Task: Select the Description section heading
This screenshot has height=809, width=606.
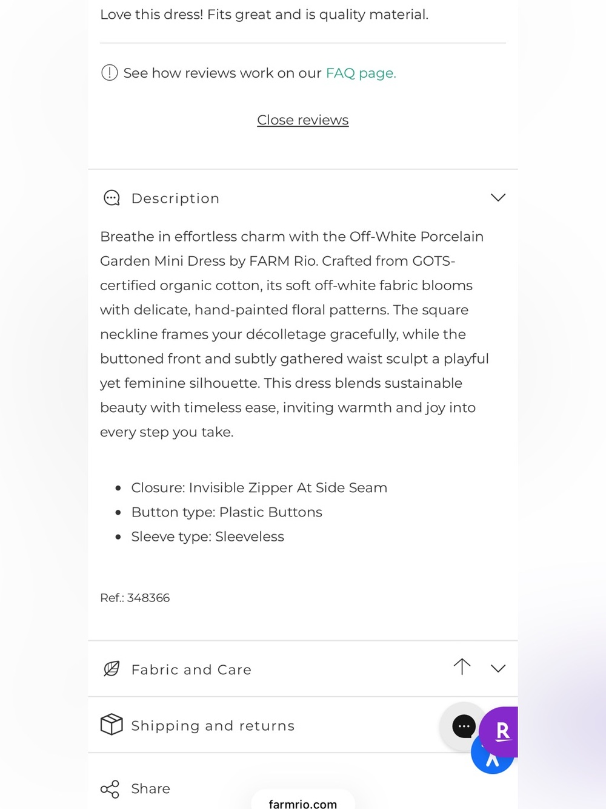Action: coord(175,198)
